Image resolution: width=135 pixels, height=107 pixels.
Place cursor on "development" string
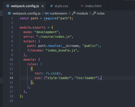tap(46, 32)
